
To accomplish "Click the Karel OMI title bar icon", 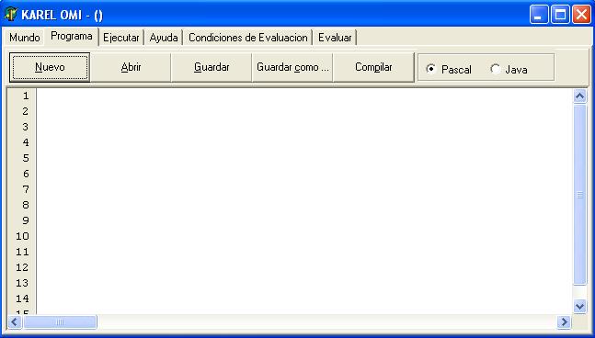I will pos(11,15).
